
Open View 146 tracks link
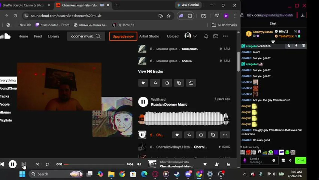point(151,71)
